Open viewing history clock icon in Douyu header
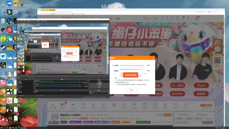The width and height of the screenshot is (229, 129). (162, 17)
